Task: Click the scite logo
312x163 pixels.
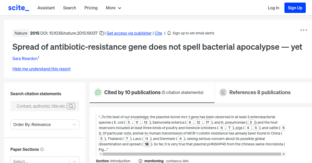Action: pyautogui.click(x=18, y=8)
